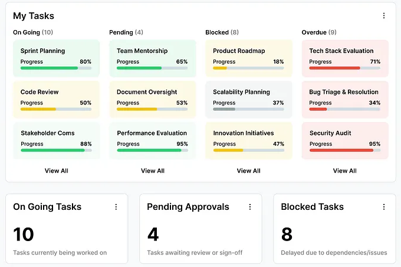Open the Product Roadmap task card
Image resolution: width=401 pixels, height=267 pixels.
[248, 58]
